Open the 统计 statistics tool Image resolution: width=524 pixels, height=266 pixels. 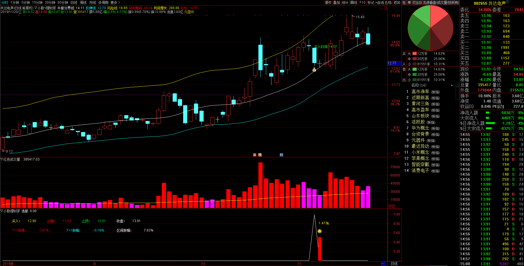[345, 2]
